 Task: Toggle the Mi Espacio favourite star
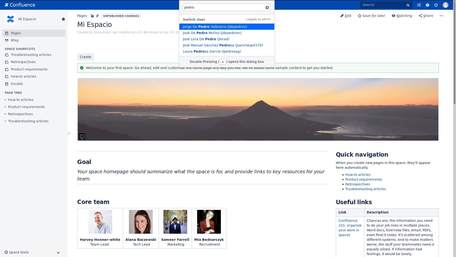pyautogui.click(x=63, y=19)
